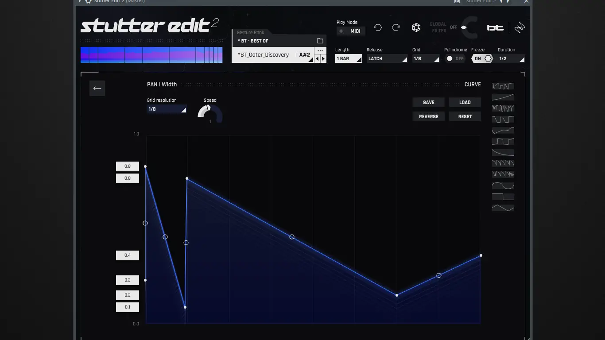605x340 pixels.
Task: Go to next gesture with right arrow
Action: 323,58
